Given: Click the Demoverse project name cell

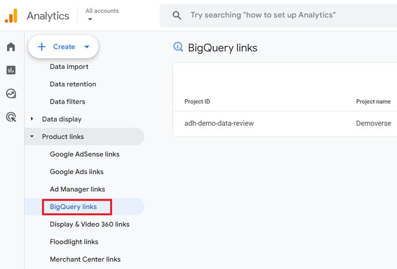Looking at the screenshot, I should pyautogui.click(x=374, y=123).
